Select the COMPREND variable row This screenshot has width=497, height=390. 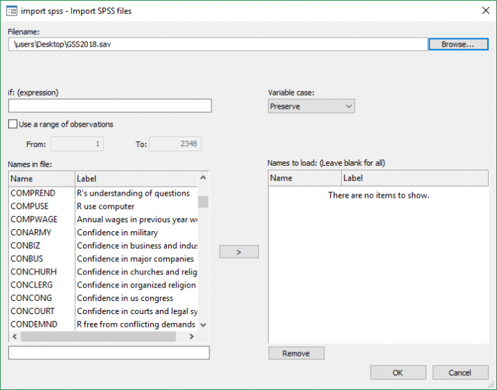(x=103, y=194)
